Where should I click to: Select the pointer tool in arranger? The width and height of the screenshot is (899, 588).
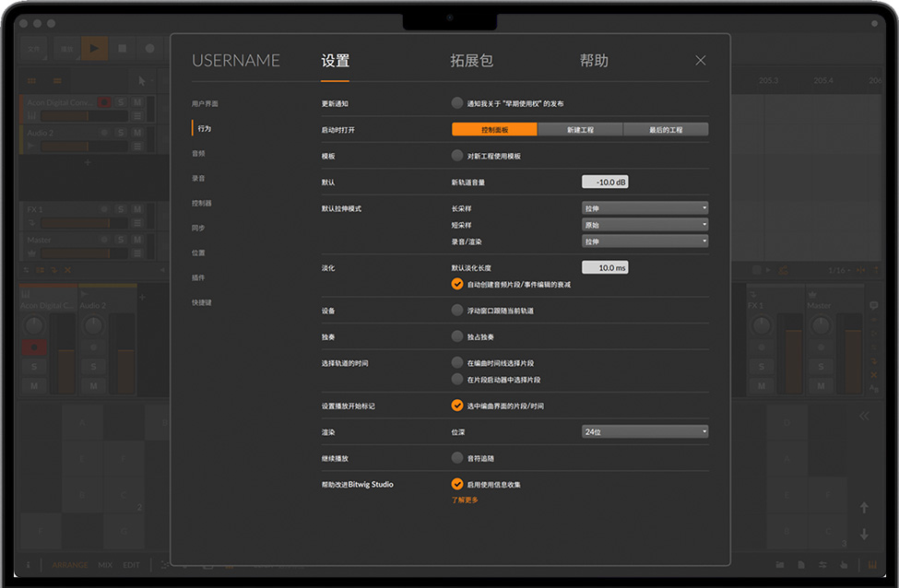pos(142,80)
